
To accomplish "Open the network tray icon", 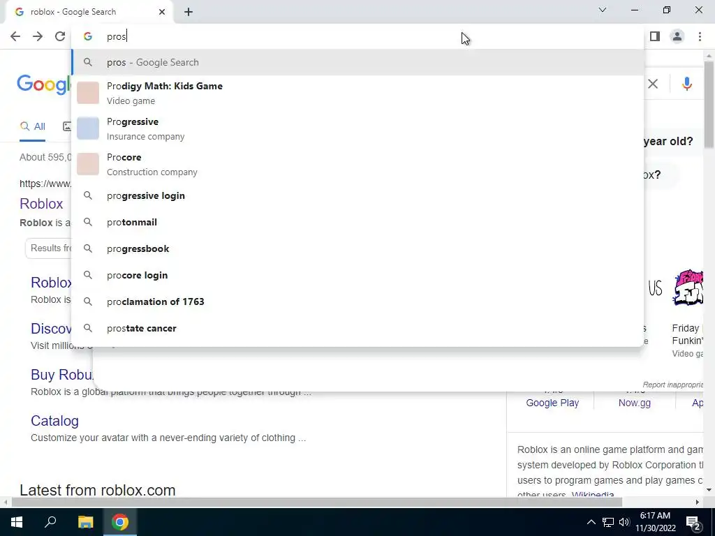I will tap(608, 522).
